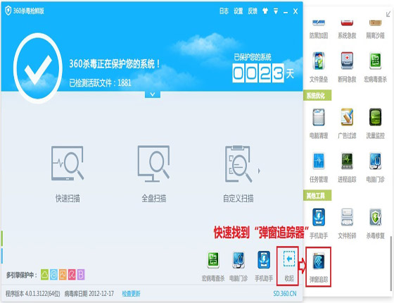
Task: Open 文件粉碎 file shredder tool
Action: (x=347, y=223)
